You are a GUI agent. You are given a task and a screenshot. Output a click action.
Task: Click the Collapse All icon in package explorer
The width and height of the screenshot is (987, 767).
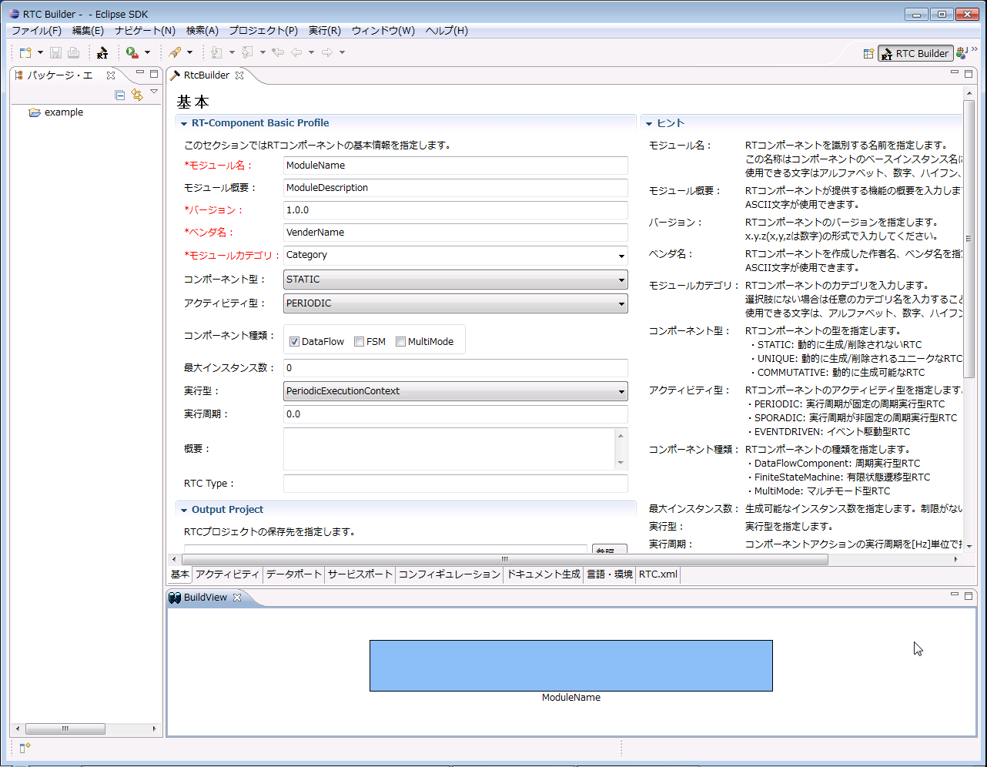(119, 95)
